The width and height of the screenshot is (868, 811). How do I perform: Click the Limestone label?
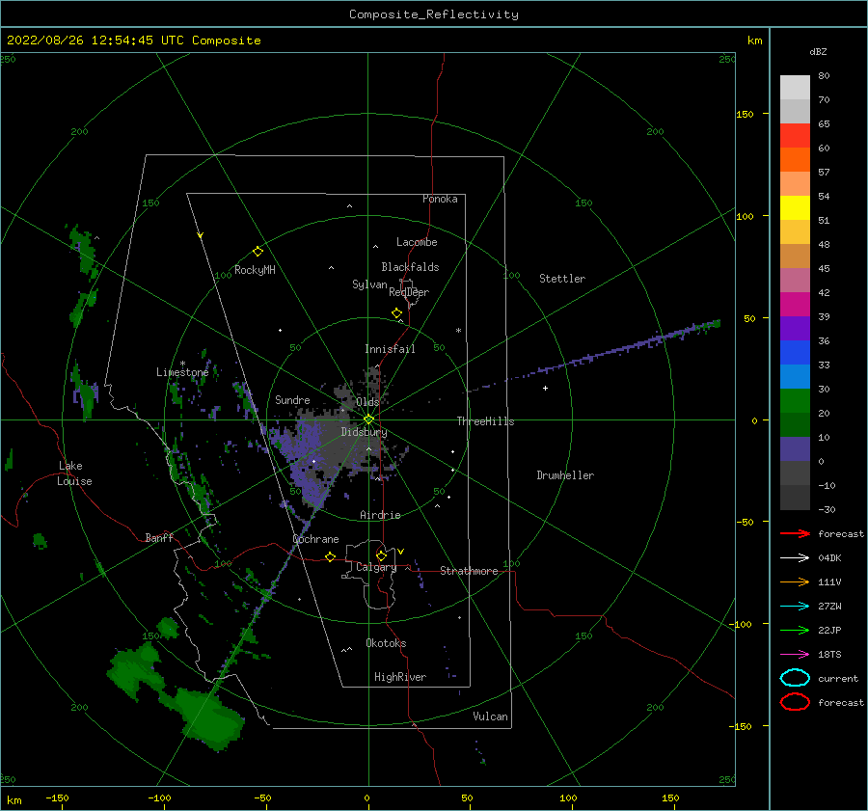[182, 372]
